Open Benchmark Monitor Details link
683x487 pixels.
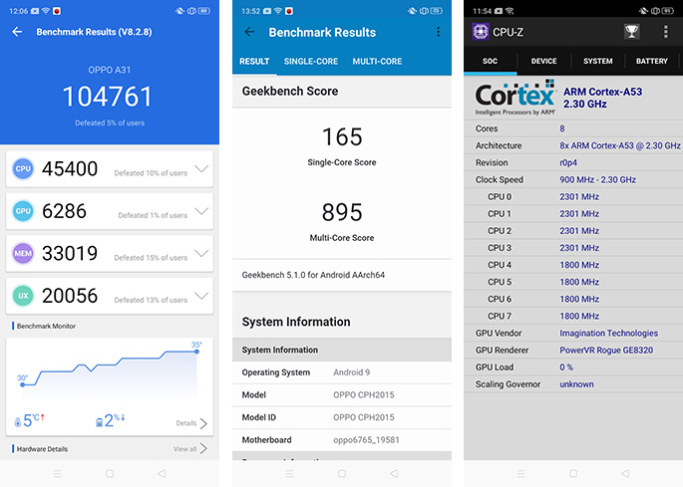[x=191, y=423]
